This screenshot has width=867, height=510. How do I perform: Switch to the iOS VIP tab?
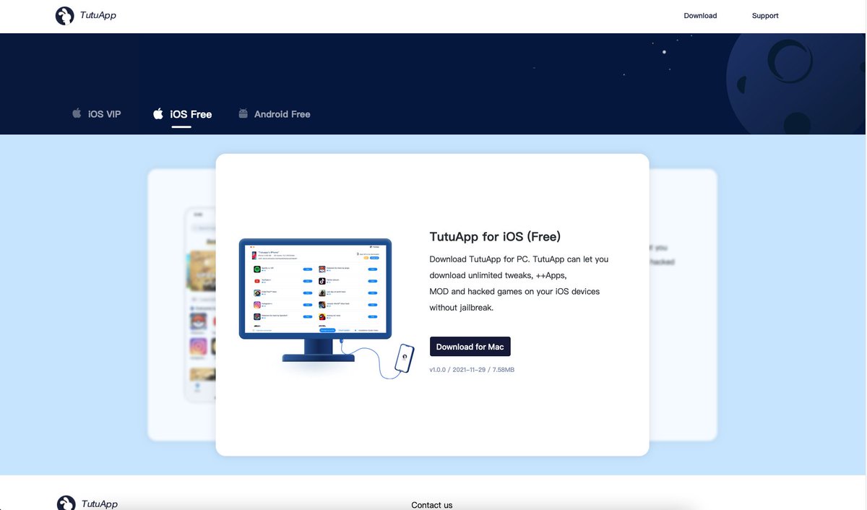(97, 114)
